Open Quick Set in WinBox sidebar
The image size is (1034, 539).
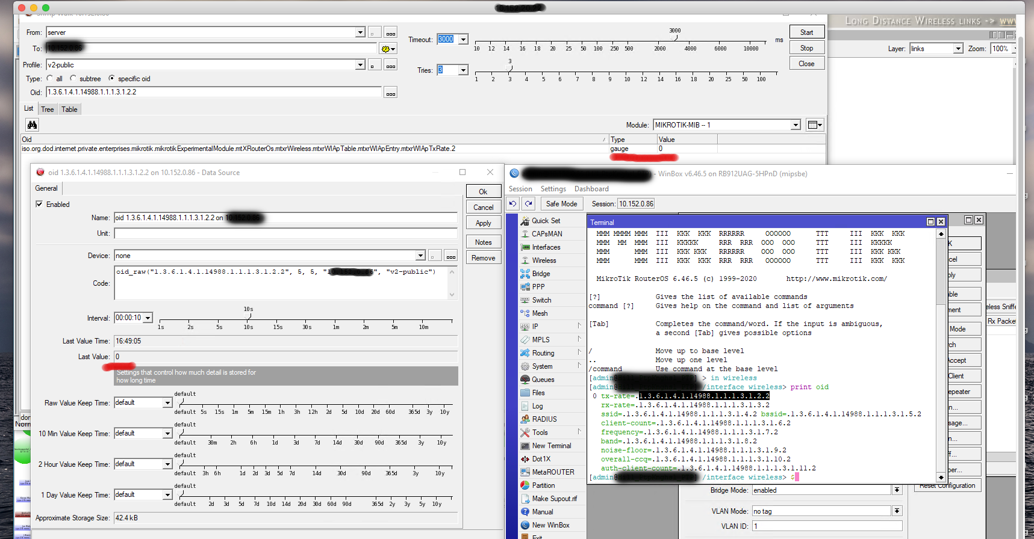click(x=546, y=221)
